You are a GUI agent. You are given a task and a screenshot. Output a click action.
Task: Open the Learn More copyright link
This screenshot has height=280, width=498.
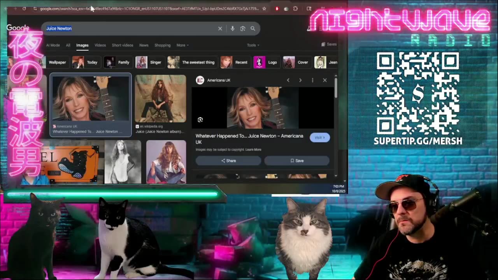(253, 150)
